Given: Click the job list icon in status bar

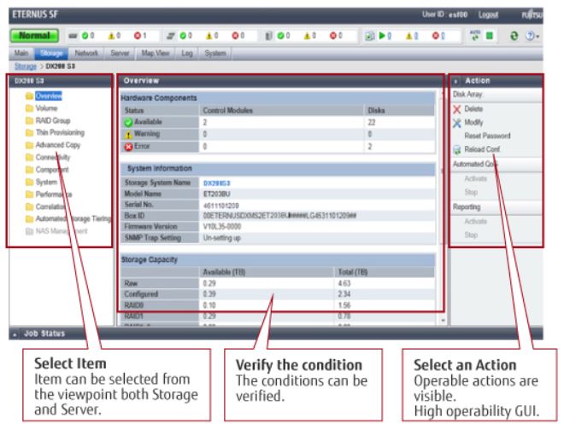Looking at the screenshot, I should click(369, 36).
